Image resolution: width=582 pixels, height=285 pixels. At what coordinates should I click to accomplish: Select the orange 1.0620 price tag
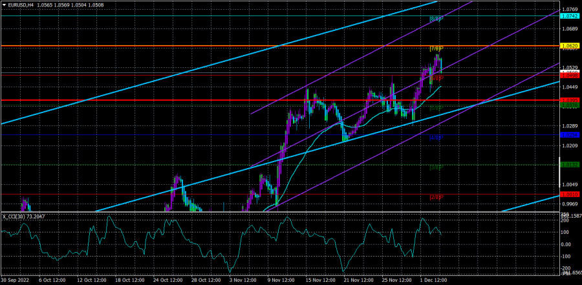(x=570, y=47)
